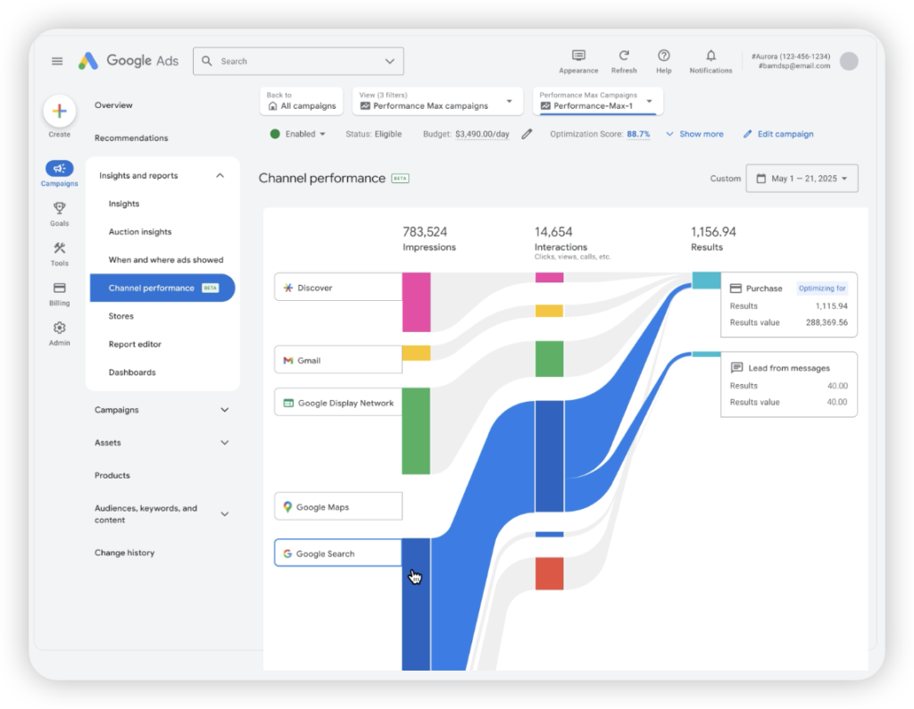Click the Purchase card icon

click(x=735, y=288)
